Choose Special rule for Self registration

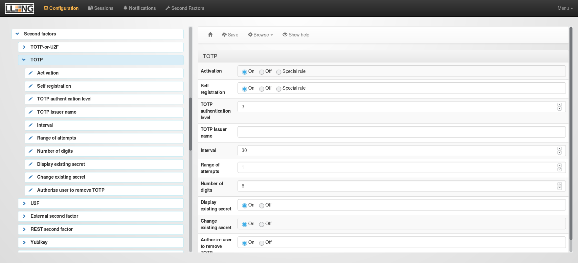tap(278, 89)
